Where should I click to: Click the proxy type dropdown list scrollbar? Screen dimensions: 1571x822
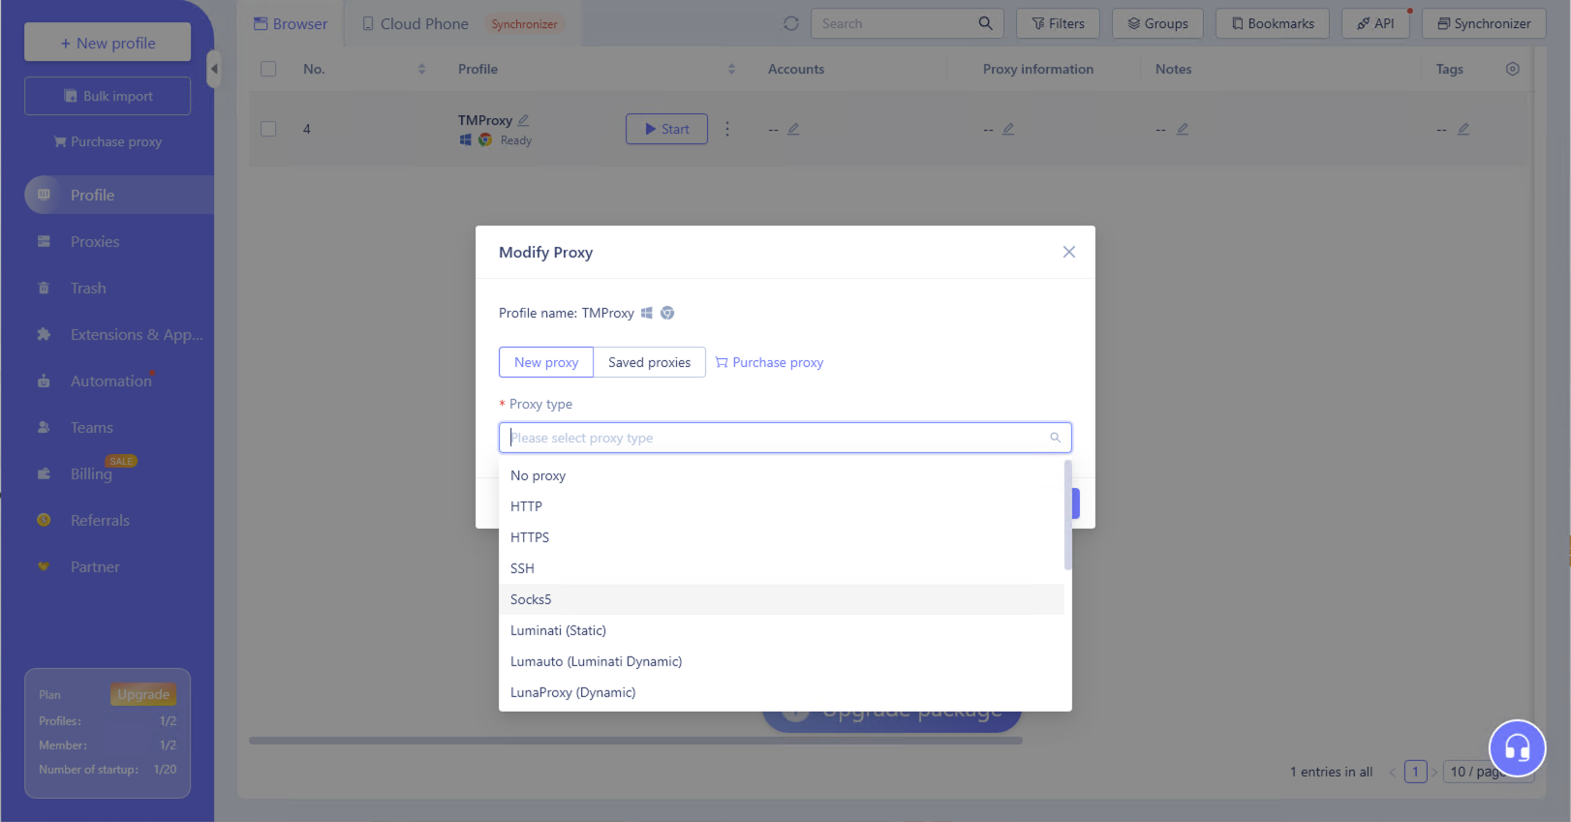[x=1067, y=515]
